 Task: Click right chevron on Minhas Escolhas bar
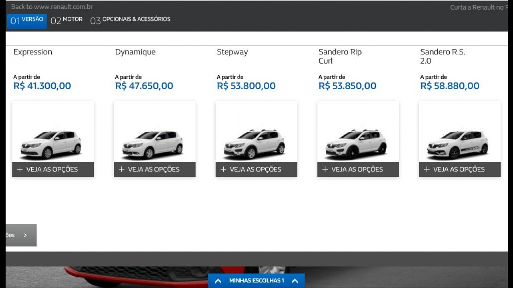click(295, 281)
